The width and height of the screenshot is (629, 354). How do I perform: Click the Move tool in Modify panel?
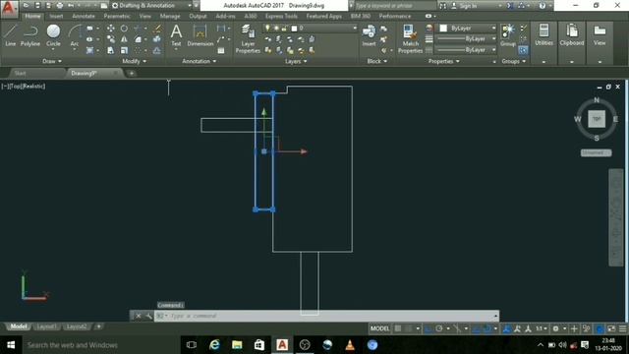coord(111,29)
